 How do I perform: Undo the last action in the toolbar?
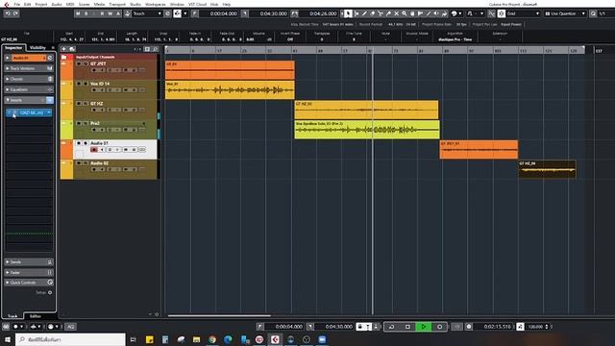click(8, 13)
